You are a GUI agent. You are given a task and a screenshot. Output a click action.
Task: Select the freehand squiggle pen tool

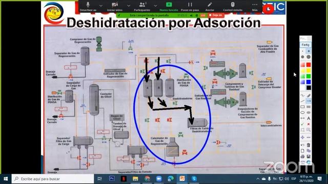(302, 96)
